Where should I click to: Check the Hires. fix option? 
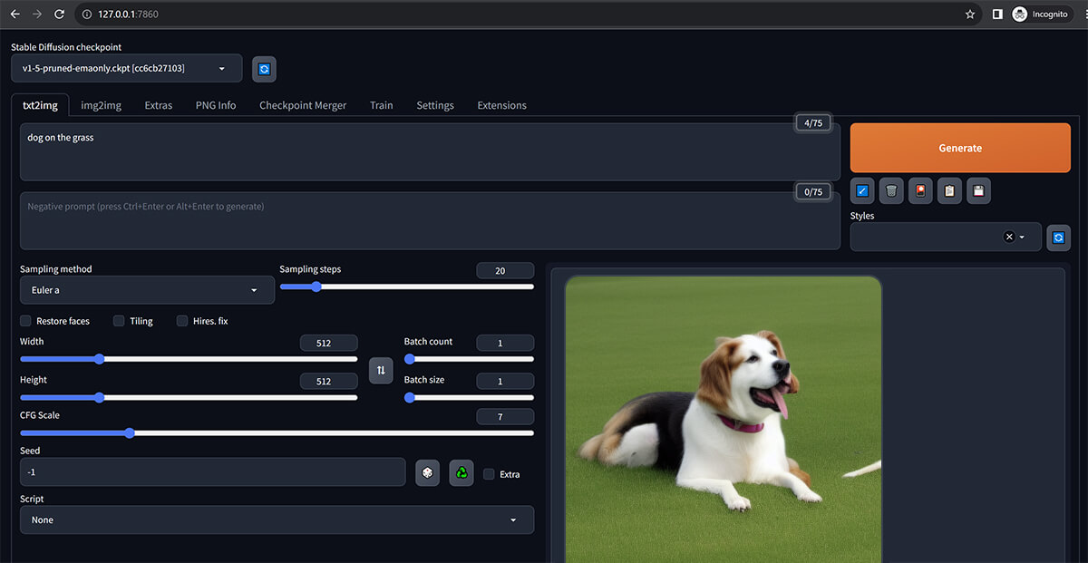coord(182,321)
